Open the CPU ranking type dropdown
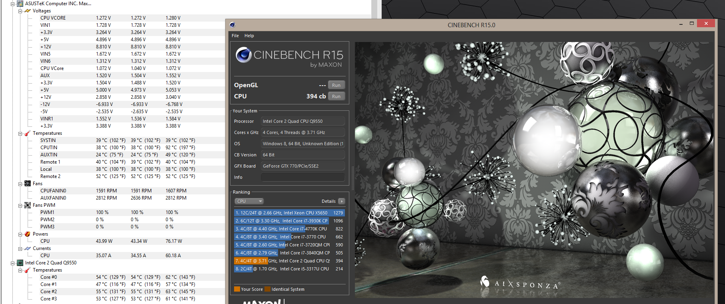Screen dimensions: 725x304 (249, 201)
